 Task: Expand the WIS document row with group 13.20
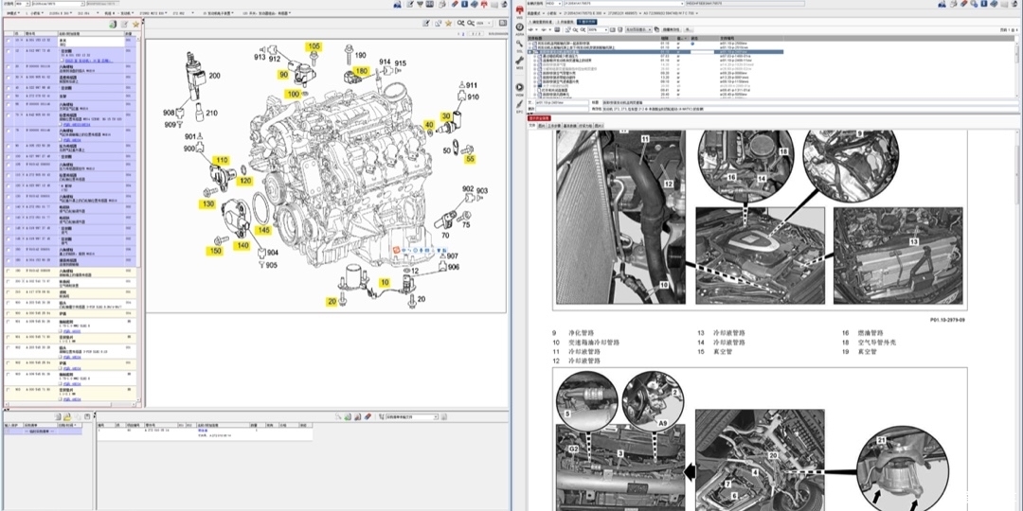pos(534,77)
